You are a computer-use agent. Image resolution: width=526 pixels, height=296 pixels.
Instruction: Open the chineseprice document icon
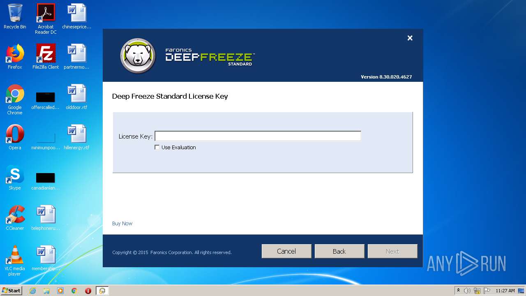(76, 16)
